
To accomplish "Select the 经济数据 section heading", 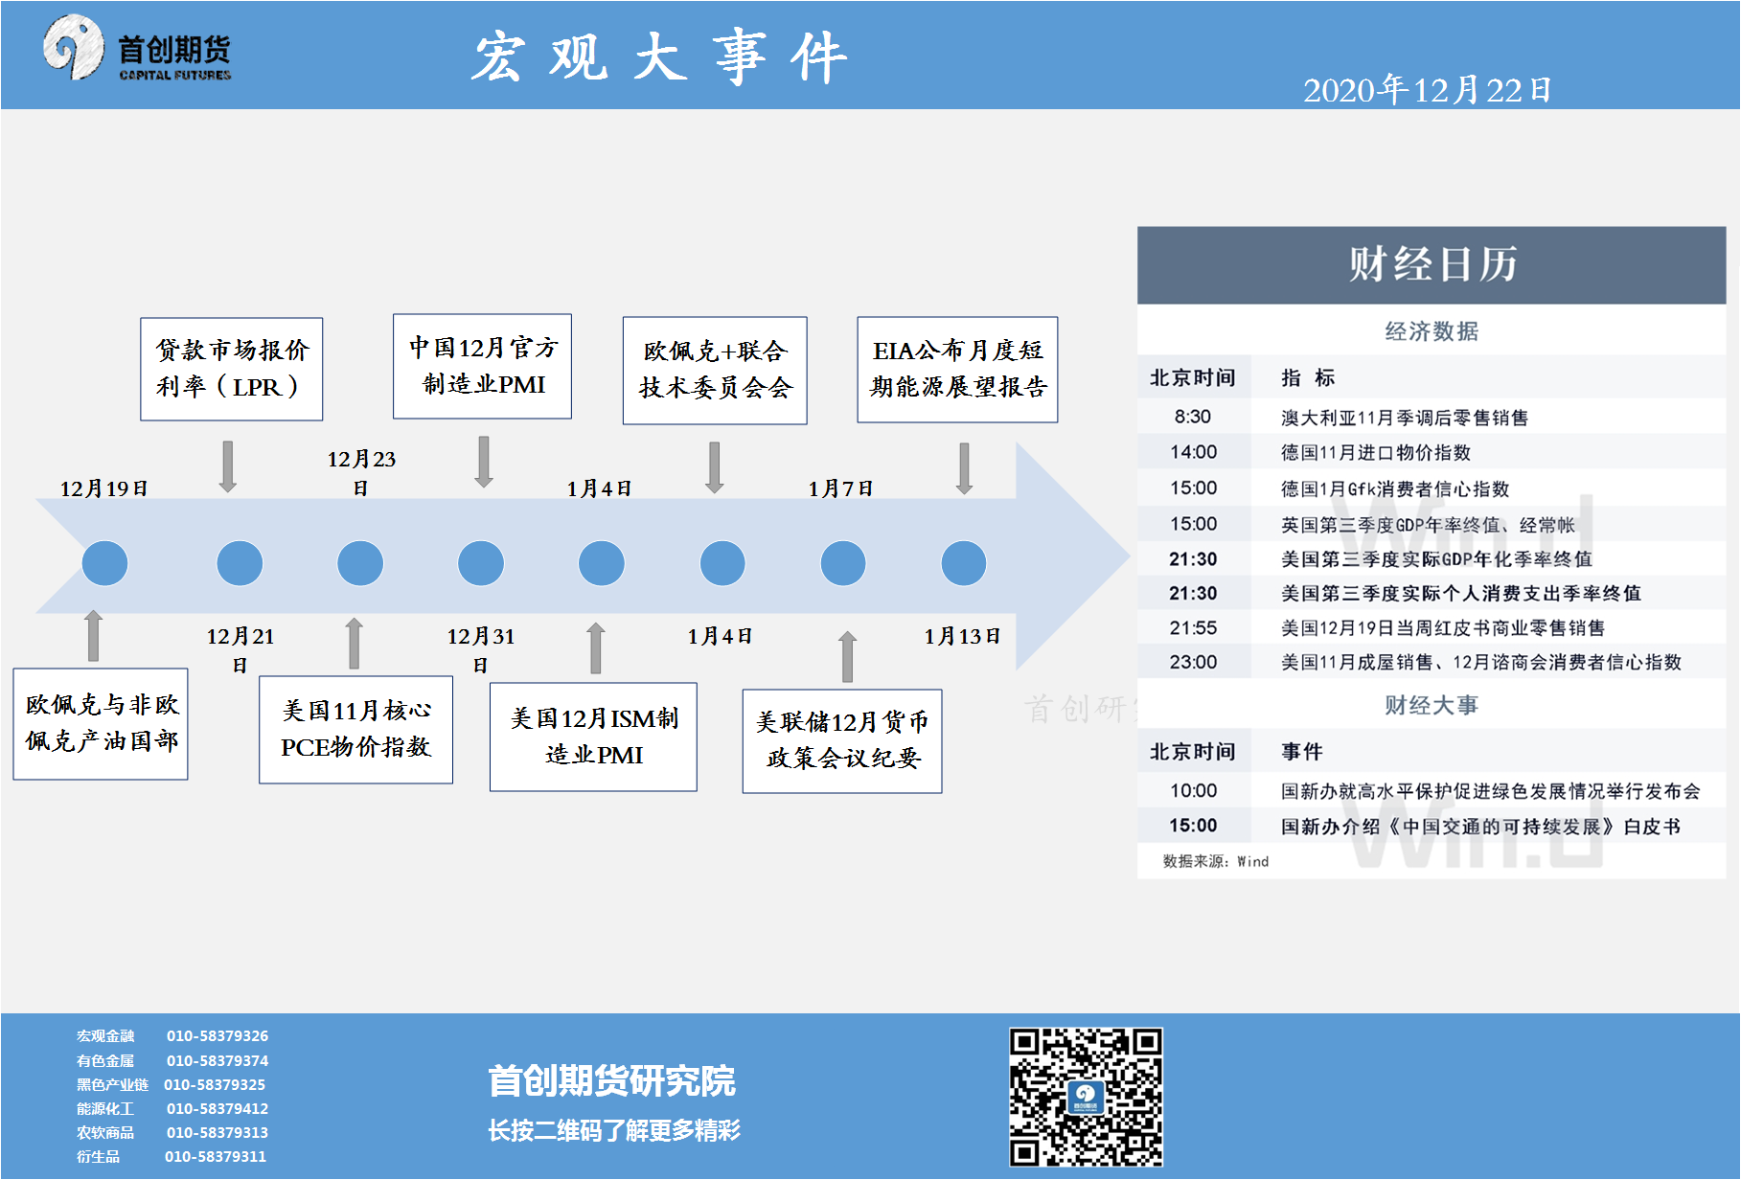I will (1432, 331).
